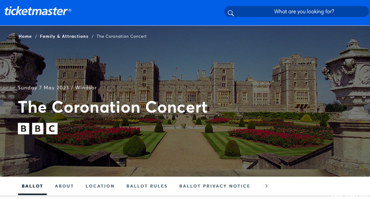Open the Location tab
Viewport: 370px width, 199px height.
[x=100, y=186]
